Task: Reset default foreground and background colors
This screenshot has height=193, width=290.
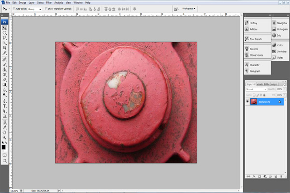Action: tap(3, 143)
